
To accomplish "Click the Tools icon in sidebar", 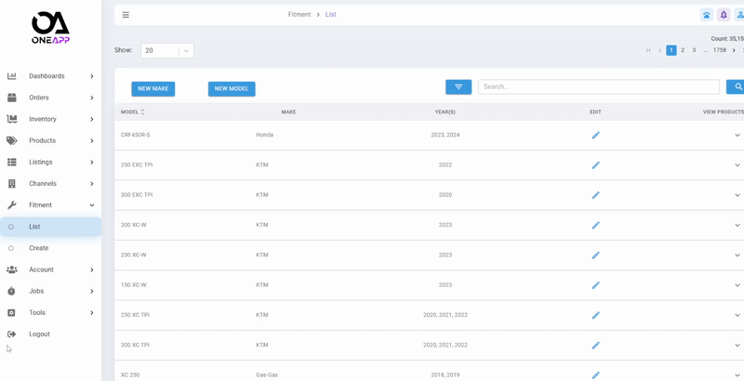I will [12, 313].
